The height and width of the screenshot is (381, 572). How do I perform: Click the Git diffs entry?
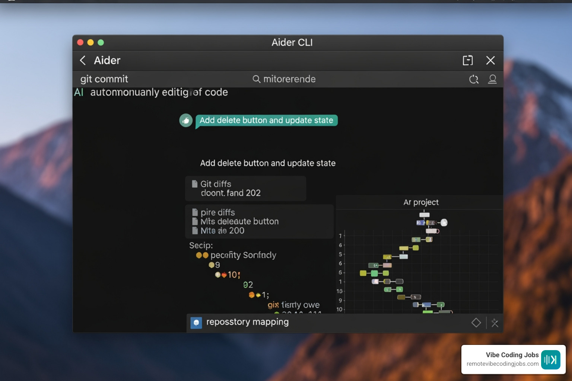click(x=216, y=184)
